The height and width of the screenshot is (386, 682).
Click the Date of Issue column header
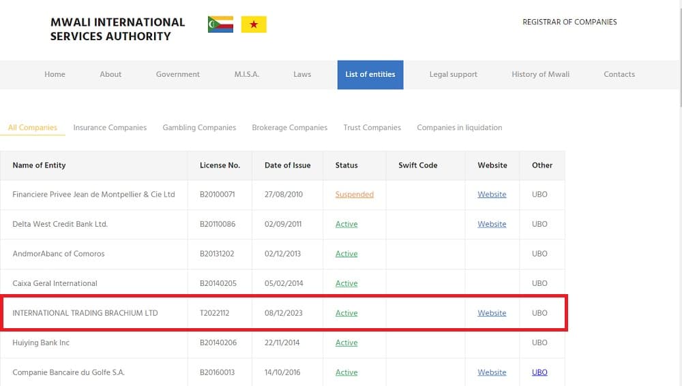(288, 165)
